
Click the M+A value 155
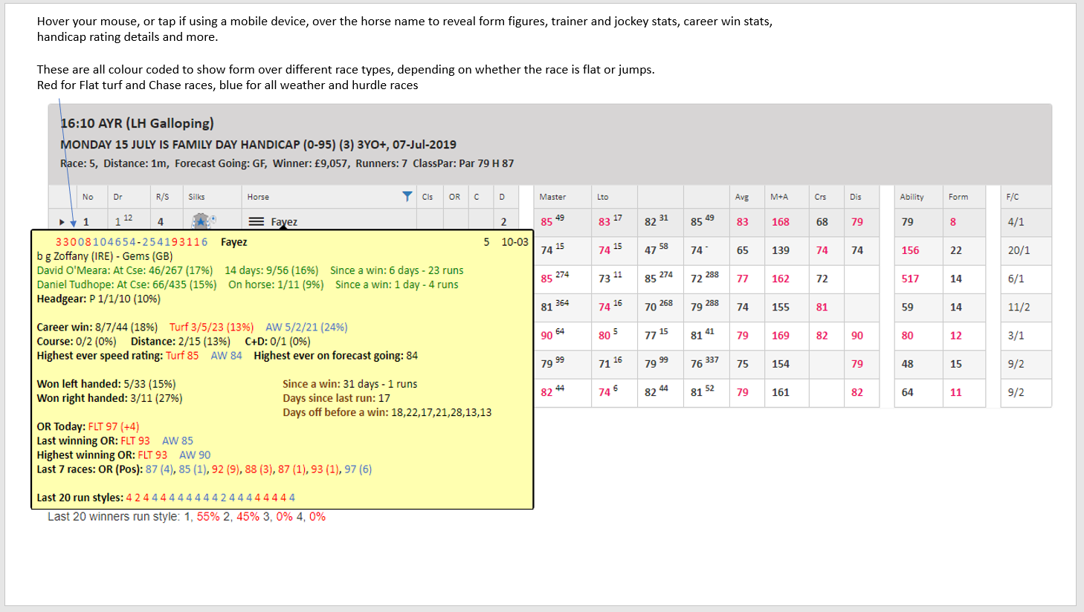[x=781, y=307]
